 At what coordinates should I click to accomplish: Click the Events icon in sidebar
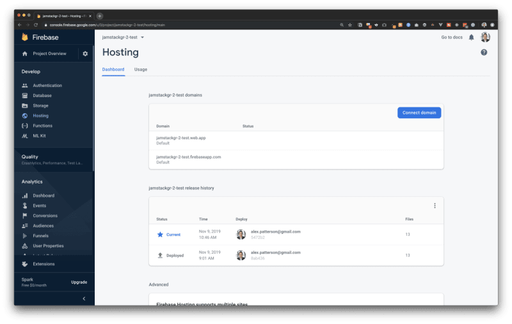pos(25,206)
